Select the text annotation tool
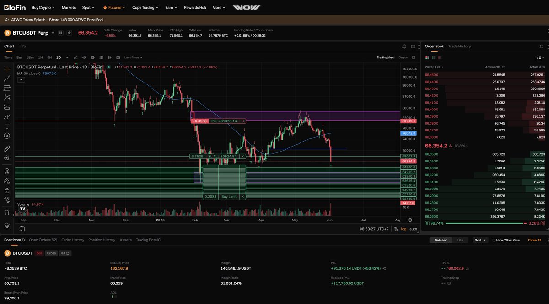Screen dimensions: 549x304 point(7,126)
